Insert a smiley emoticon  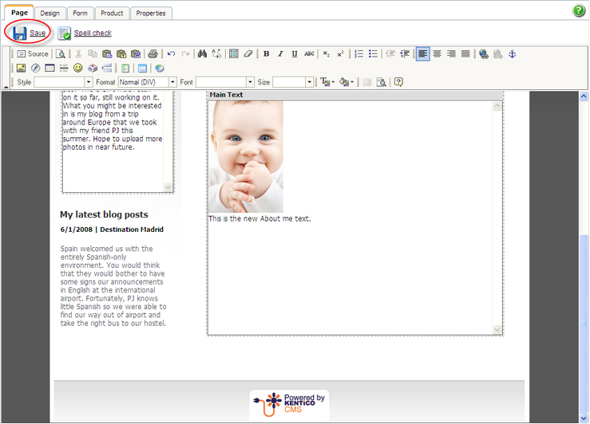pos(78,69)
